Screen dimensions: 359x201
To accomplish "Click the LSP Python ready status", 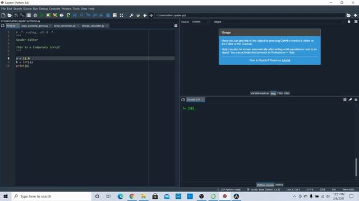I will [229, 190].
